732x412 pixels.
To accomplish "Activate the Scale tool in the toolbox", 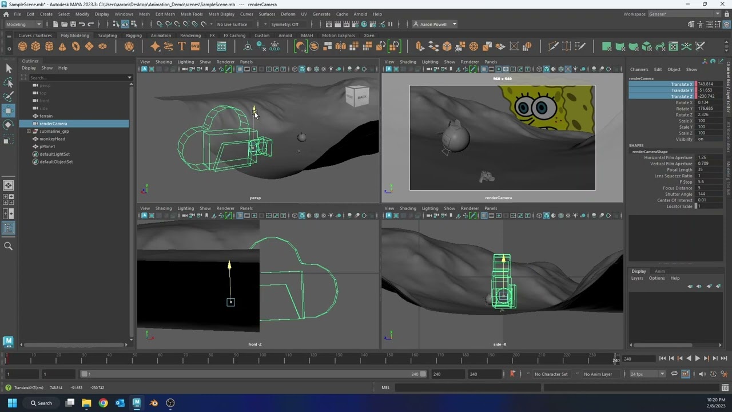I will pos(9,139).
